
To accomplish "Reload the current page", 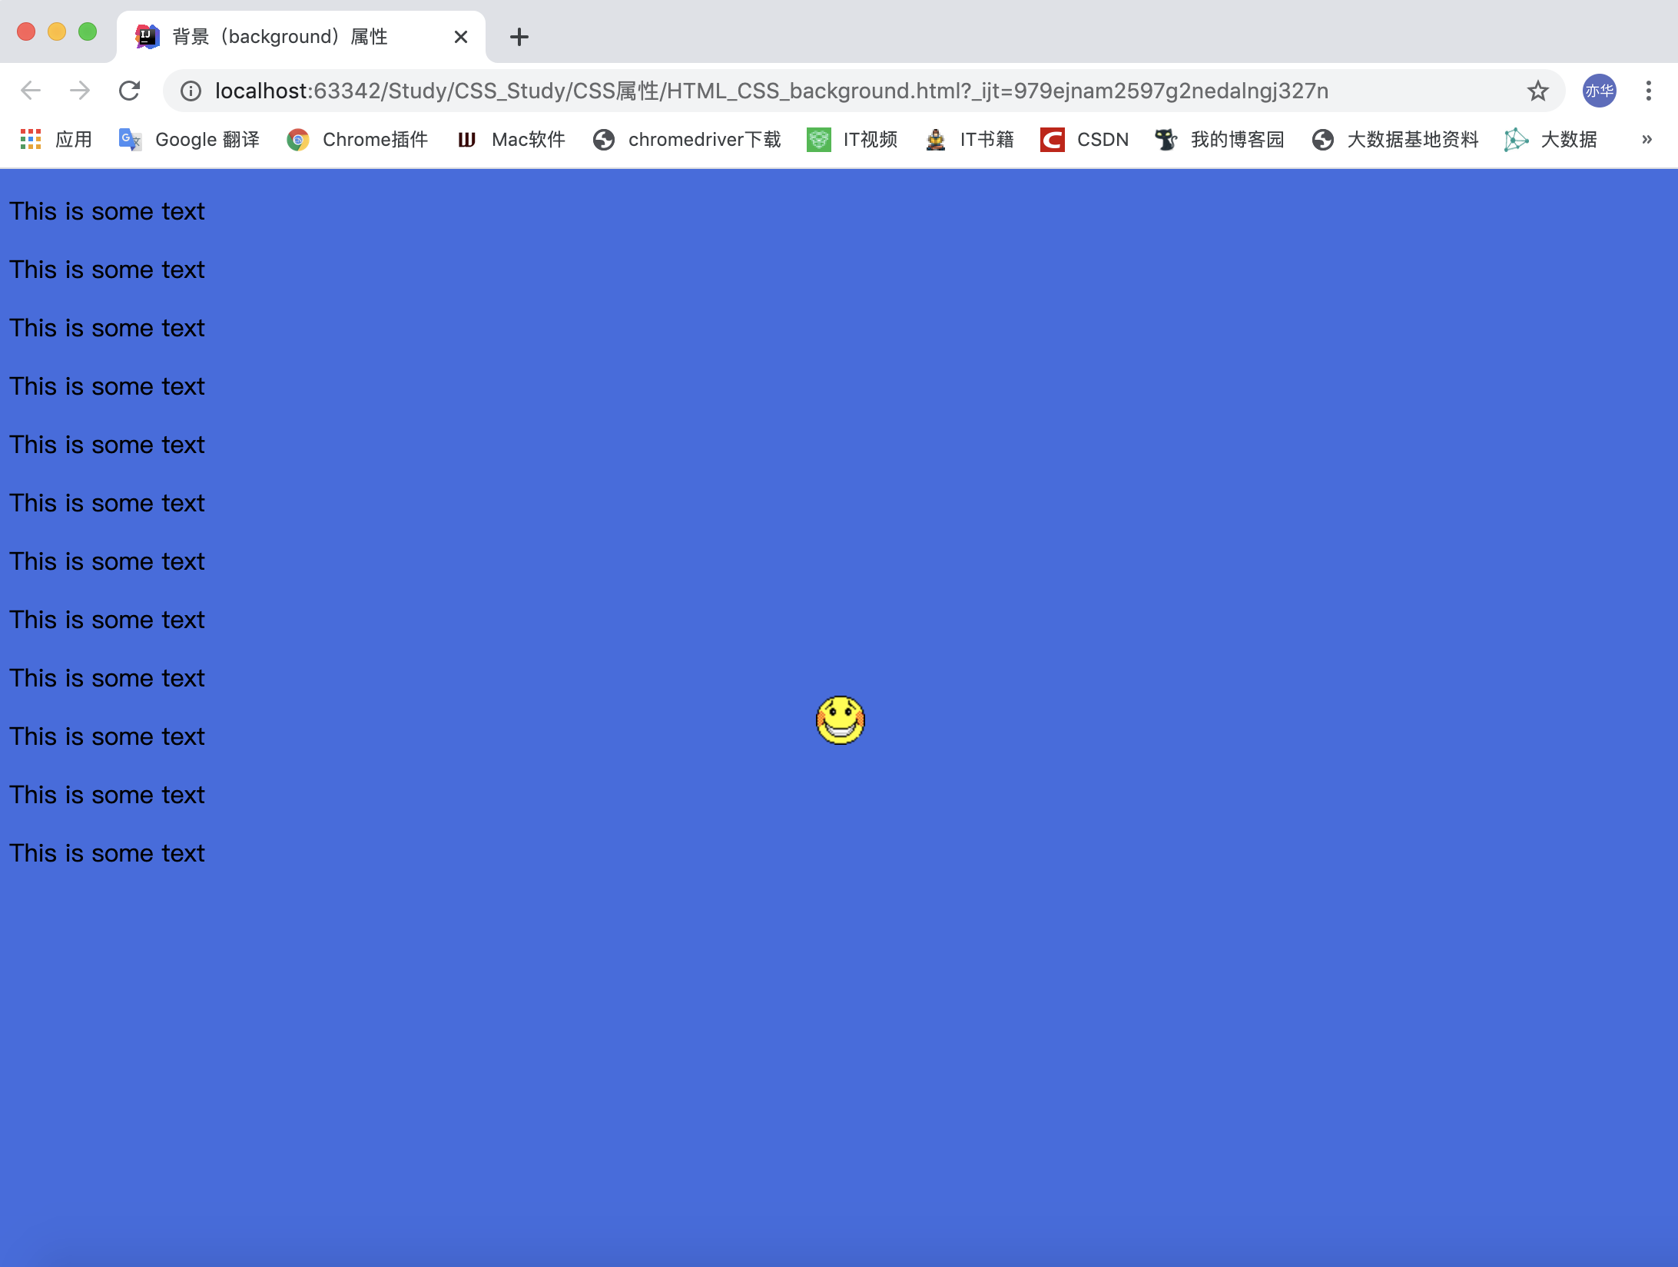I will (129, 91).
